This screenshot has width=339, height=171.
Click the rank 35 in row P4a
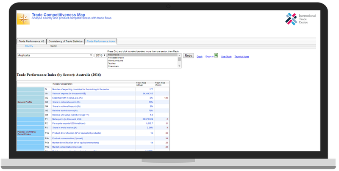click(x=167, y=133)
